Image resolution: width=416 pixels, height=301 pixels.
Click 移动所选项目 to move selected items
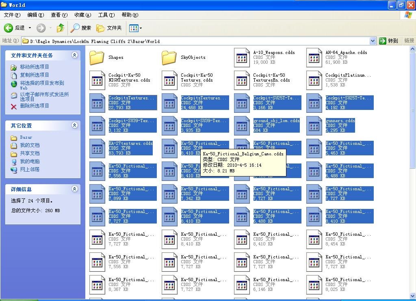tap(35, 67)
